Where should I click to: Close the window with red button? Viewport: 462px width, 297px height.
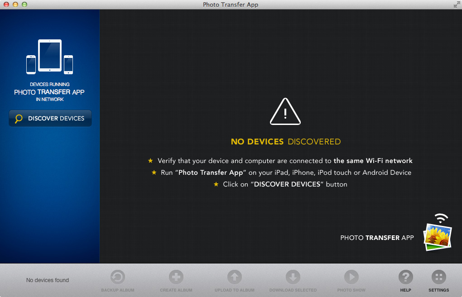tap(6, 5)
